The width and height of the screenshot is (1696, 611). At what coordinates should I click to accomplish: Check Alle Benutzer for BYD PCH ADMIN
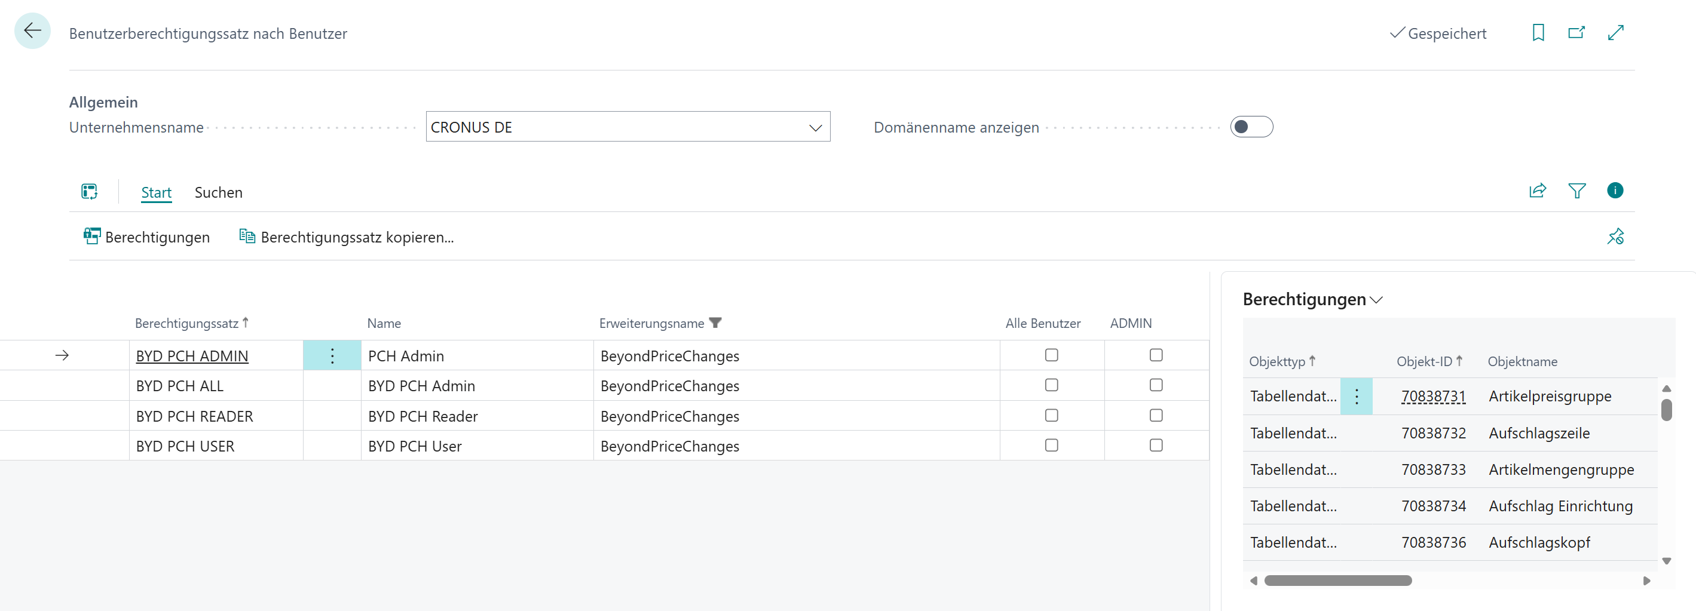[x=1051, y=355]
